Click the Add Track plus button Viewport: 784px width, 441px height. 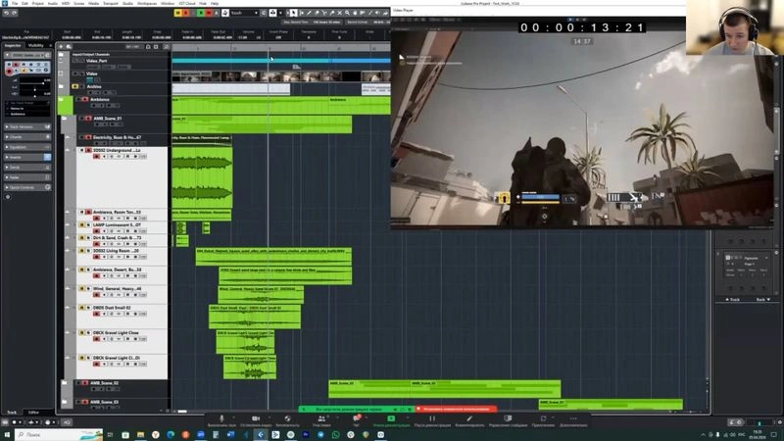[x=61, y=46]
